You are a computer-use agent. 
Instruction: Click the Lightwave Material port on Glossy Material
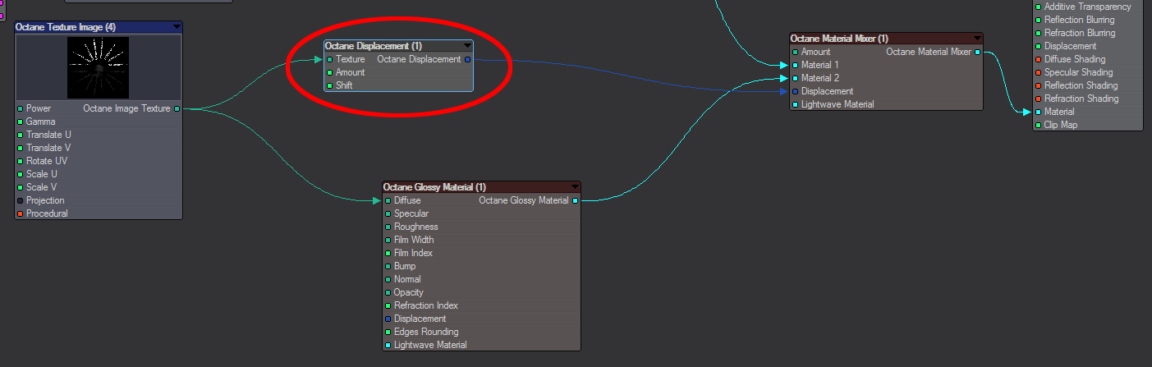pyautogui.click(x=388, y=345)
